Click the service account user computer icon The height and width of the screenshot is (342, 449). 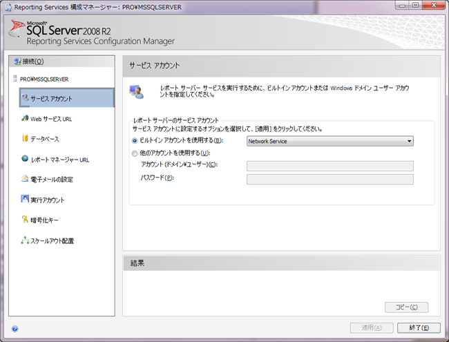[137, 92]
